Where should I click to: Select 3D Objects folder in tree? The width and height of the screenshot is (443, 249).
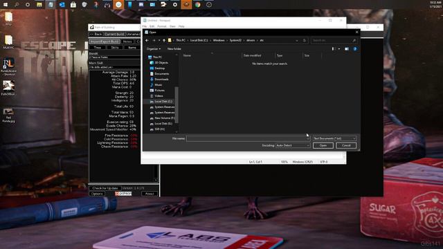coord(159,63)
